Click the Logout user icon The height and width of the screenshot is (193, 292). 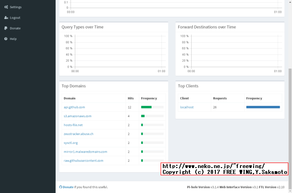6,18
